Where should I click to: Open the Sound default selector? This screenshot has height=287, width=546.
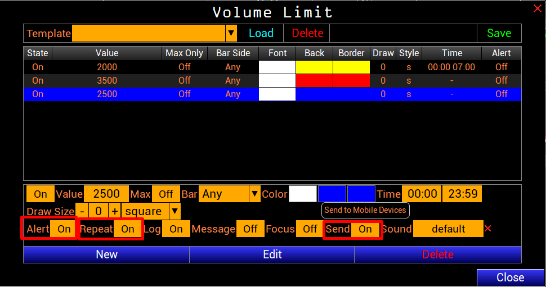448,229
